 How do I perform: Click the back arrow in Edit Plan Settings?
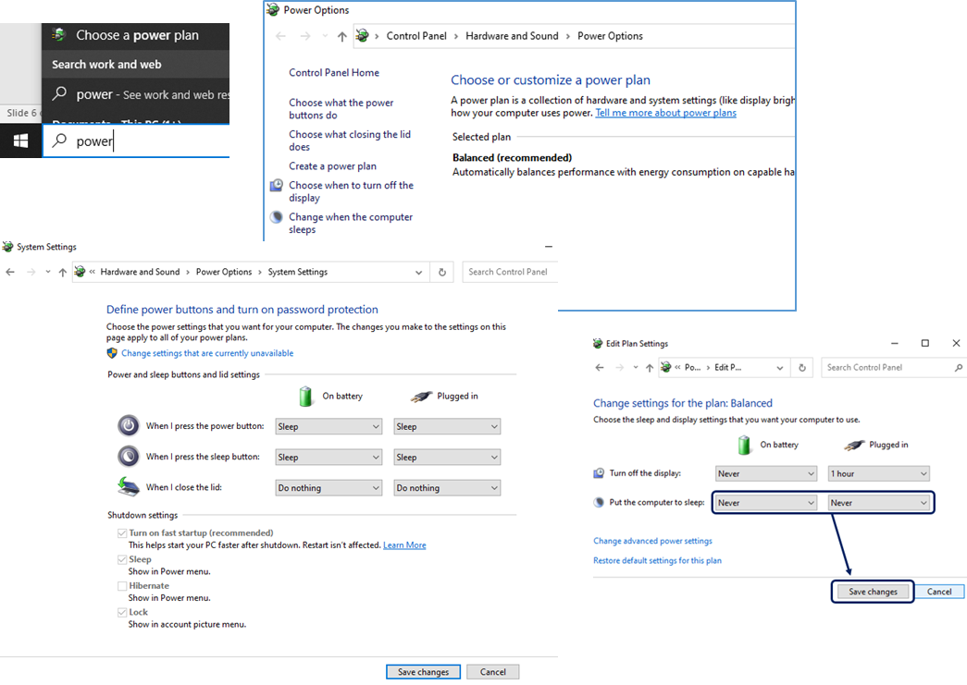[600, 367]
